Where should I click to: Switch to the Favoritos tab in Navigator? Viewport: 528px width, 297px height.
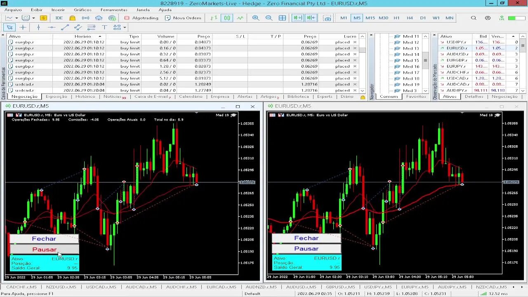point(416,97)
